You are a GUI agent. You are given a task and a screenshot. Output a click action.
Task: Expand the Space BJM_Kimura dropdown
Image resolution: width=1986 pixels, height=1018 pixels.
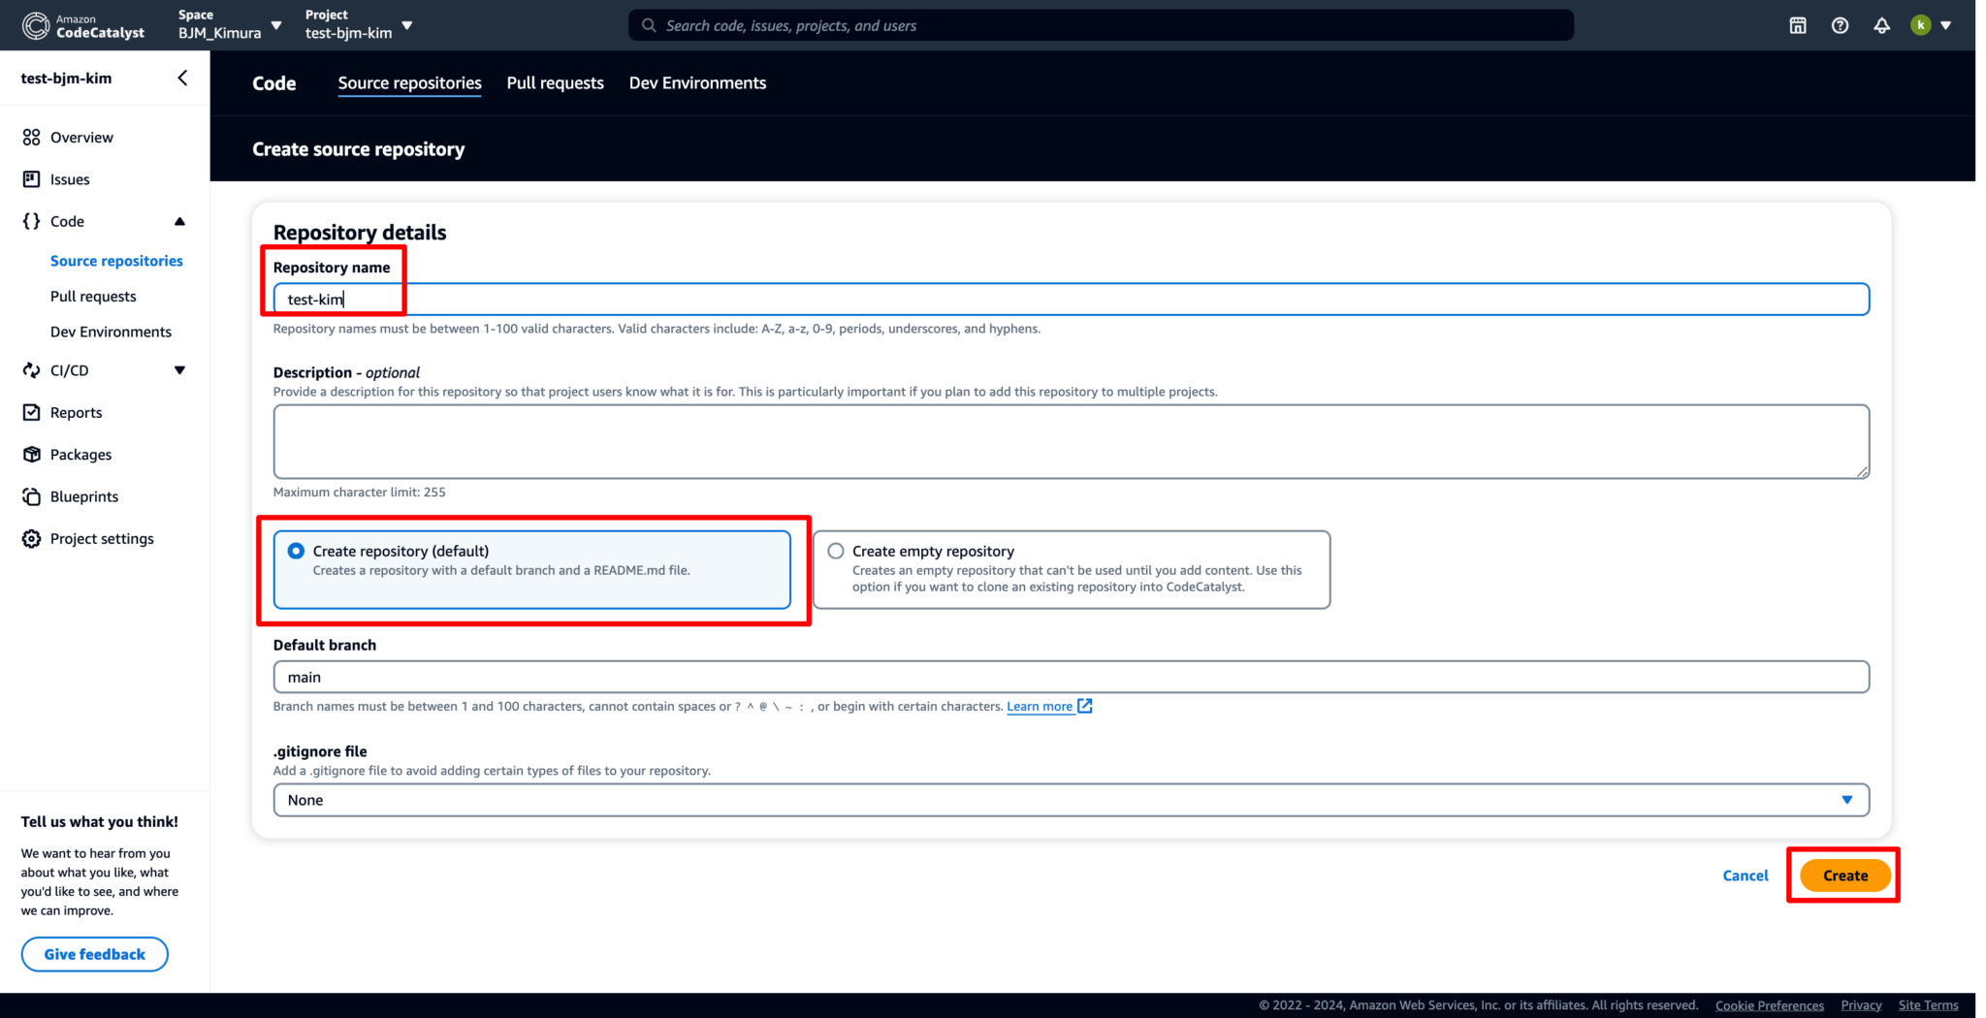(277, 25)
